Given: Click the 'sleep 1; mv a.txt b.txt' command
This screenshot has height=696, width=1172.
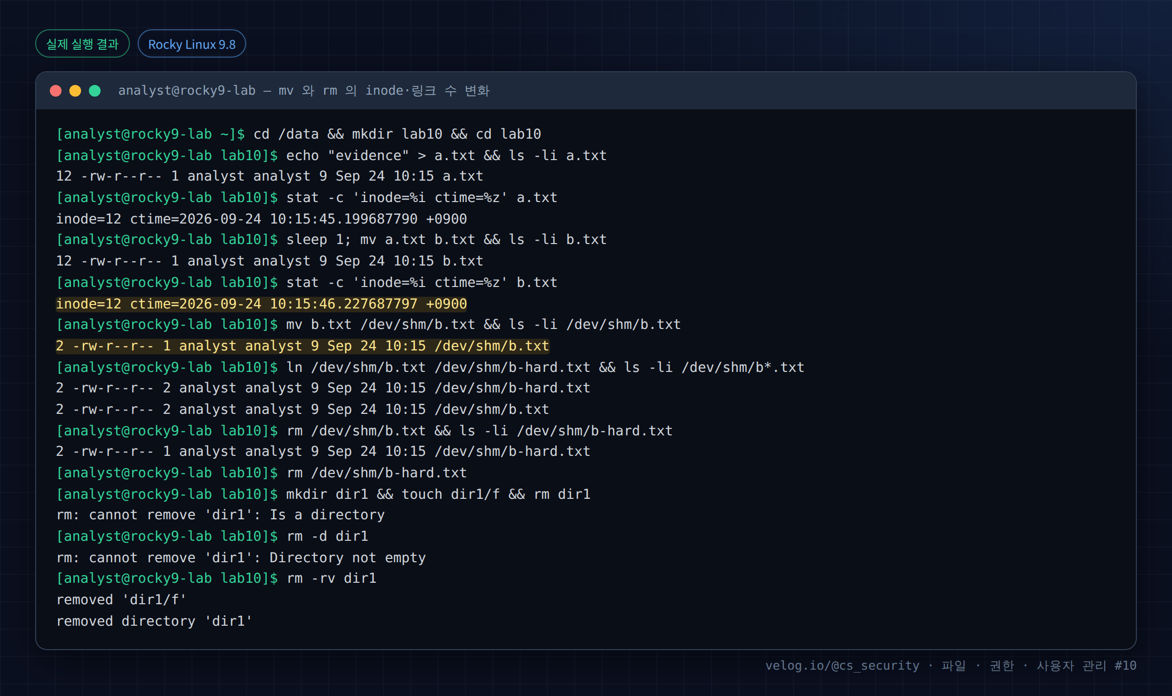Looking at the screenshot, I should point(332,240).
